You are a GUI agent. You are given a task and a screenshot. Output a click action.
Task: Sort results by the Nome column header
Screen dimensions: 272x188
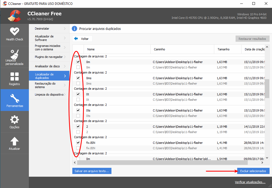pos(117,49)
